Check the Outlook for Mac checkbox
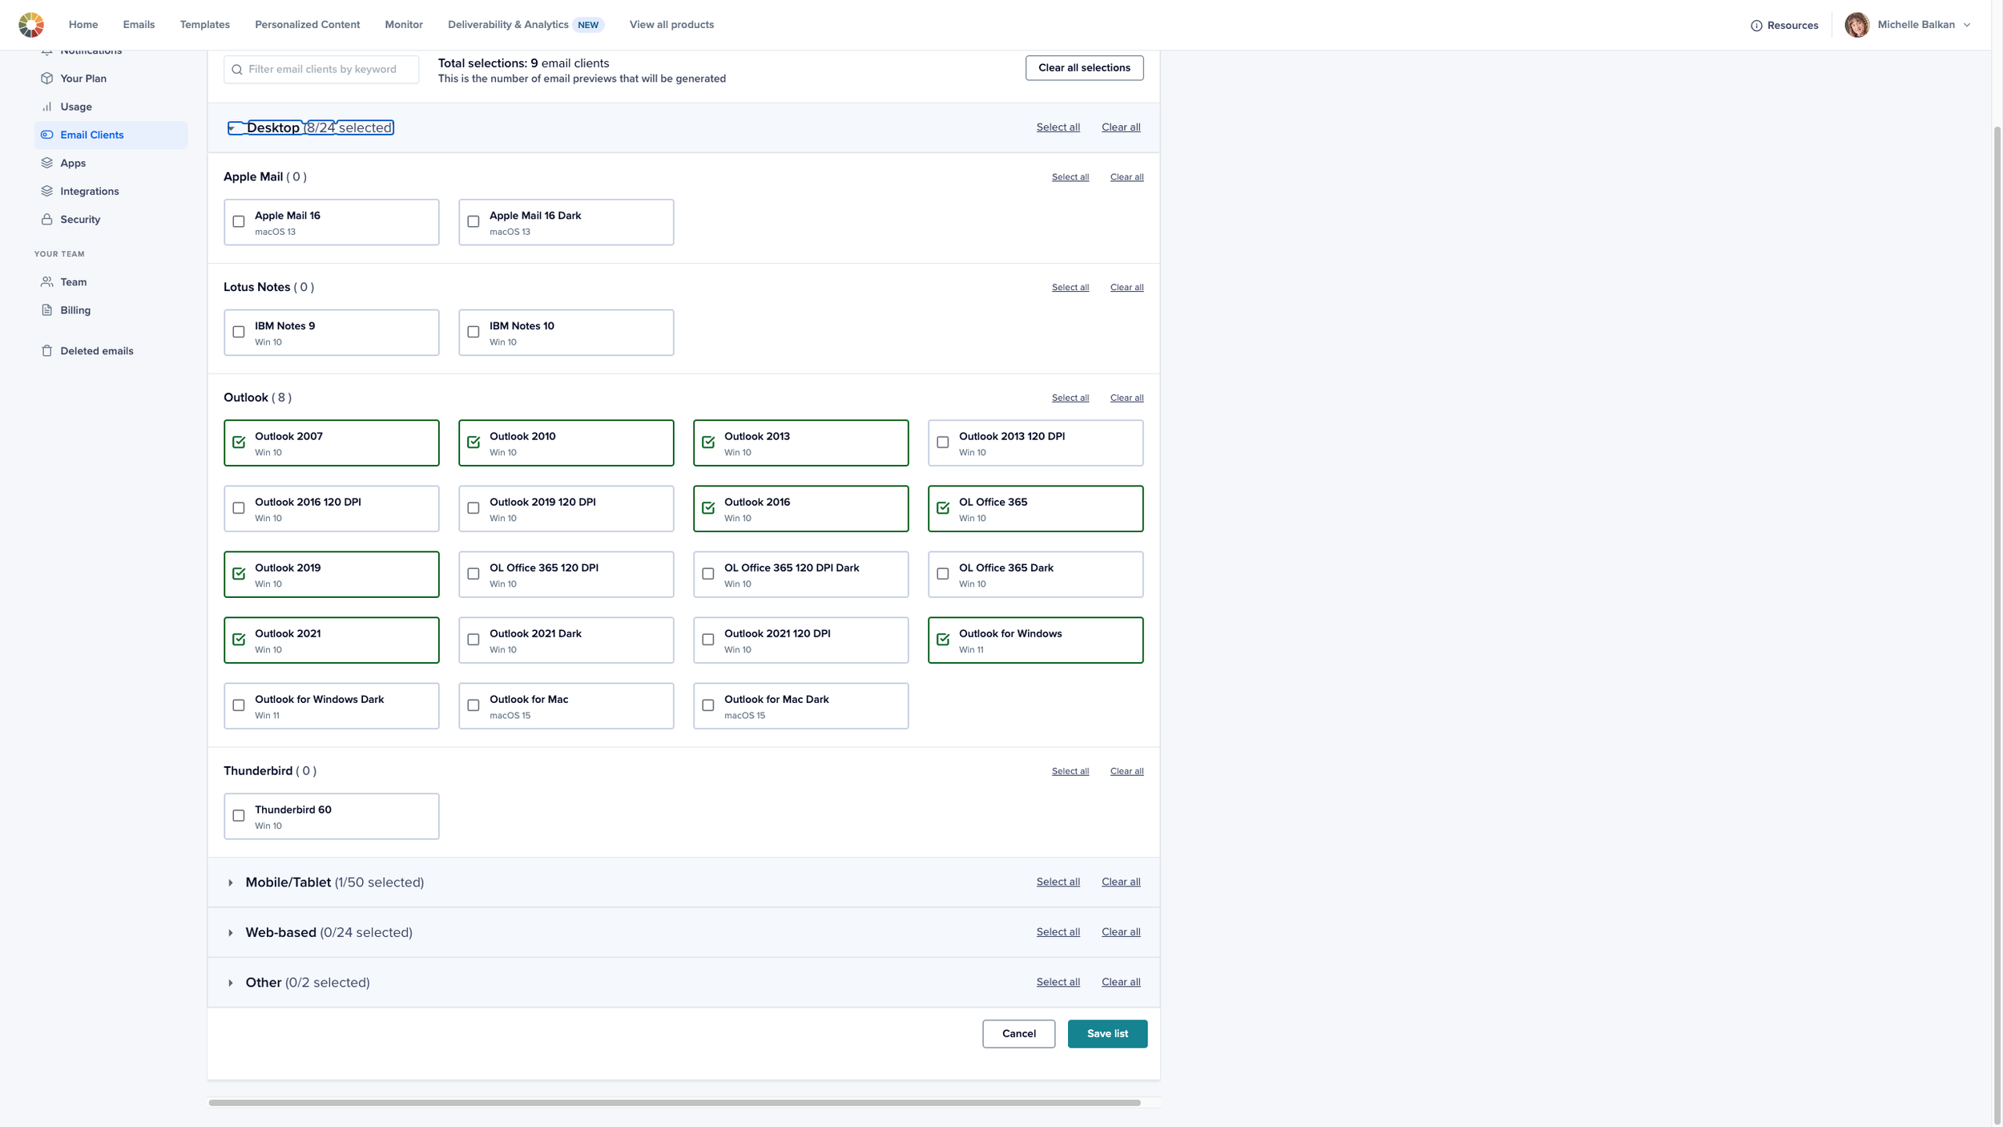The height and width of the screenshot is (1127, 2003). [474, 705]
